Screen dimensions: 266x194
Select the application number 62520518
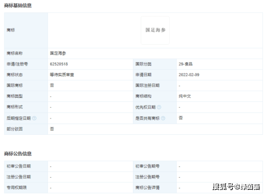coord(59,64)
